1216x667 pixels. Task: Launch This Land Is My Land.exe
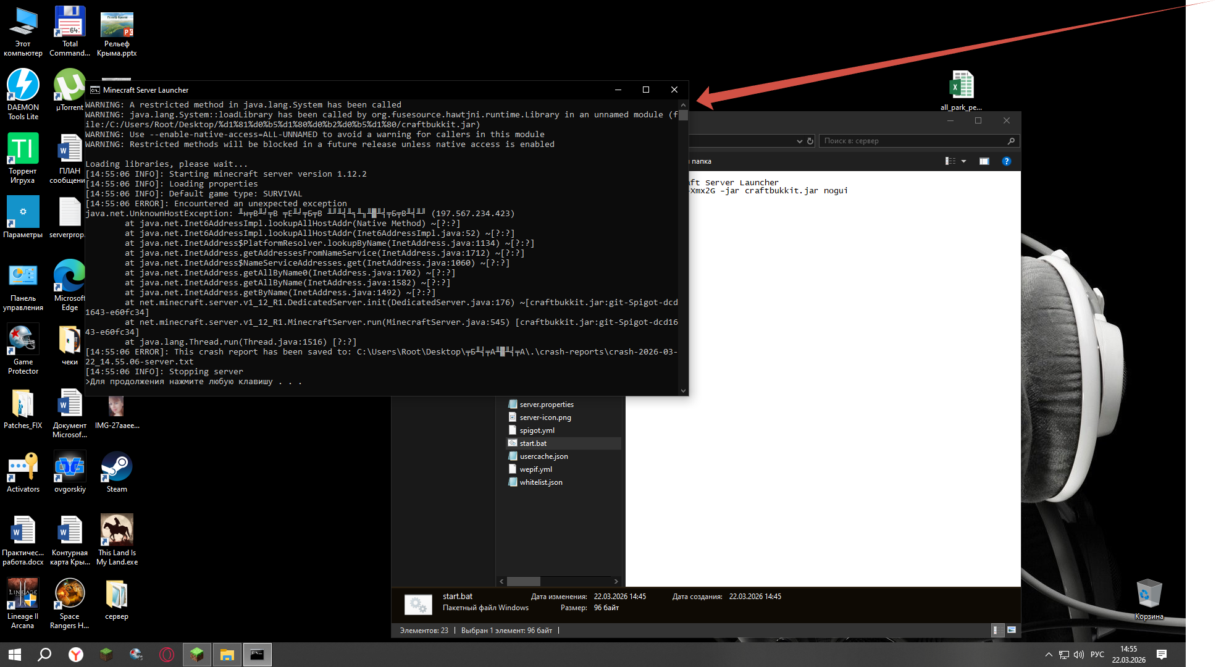[117, 540]
